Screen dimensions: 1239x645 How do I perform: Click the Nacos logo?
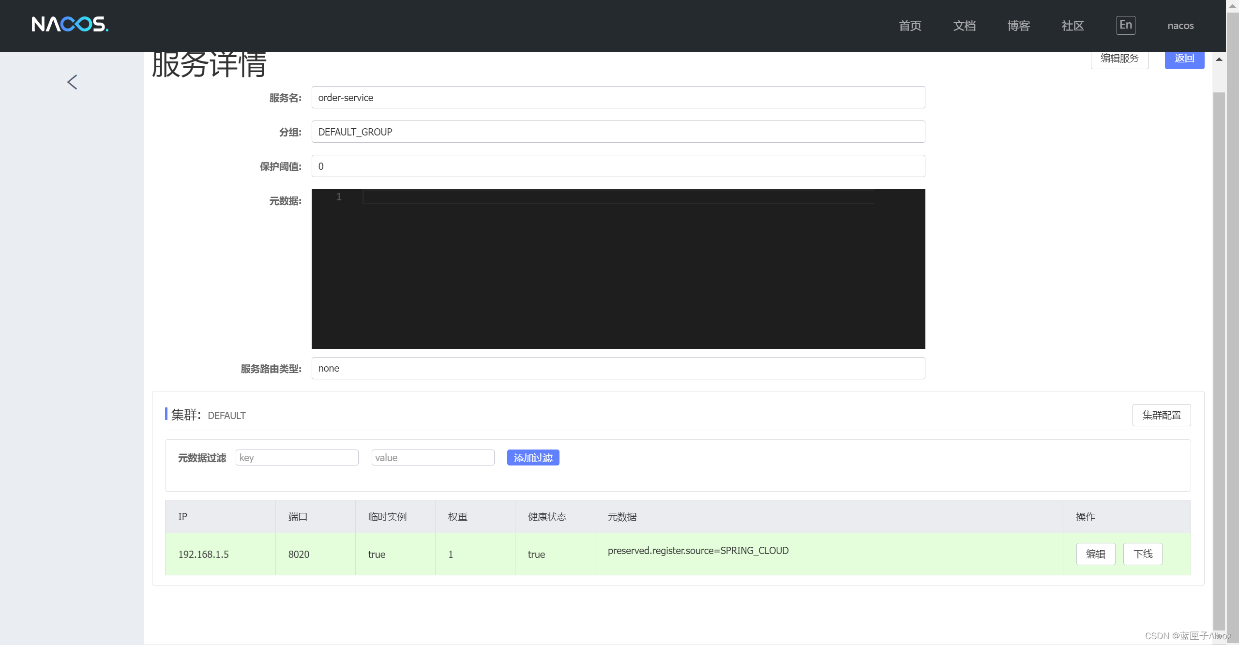click(70, 24)
